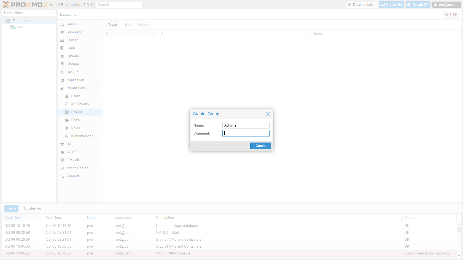463x260 pixels.
Task: Click the Replication arrows icon
Action: click(x=62, y=80)
